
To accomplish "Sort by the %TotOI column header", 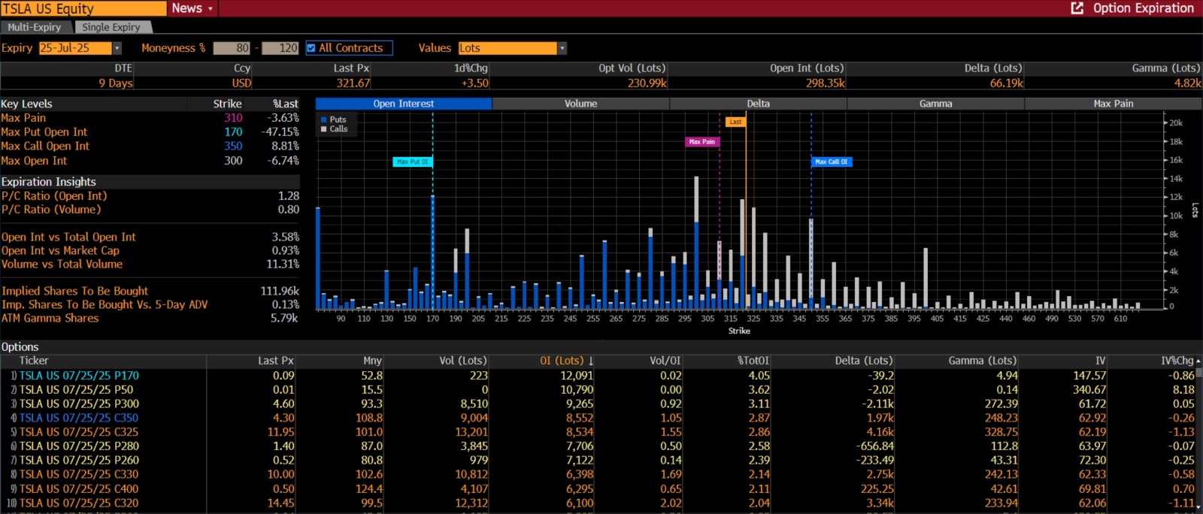I will click(x=753, y=361).
